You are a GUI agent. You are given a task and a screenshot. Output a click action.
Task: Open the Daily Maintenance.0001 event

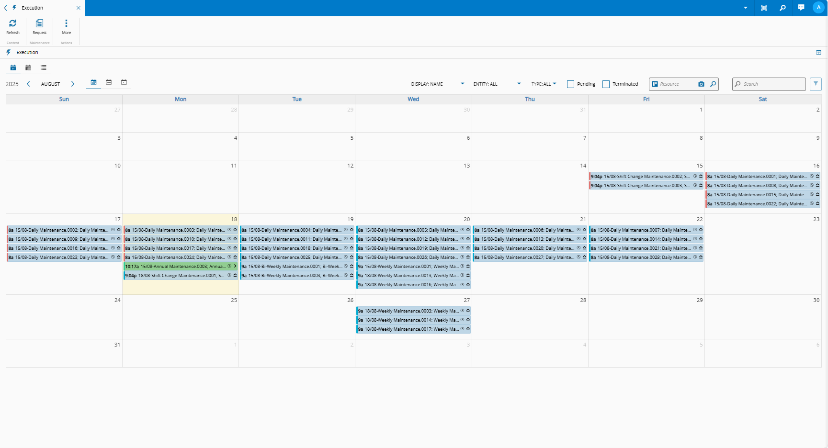click(x=763, y=177)
